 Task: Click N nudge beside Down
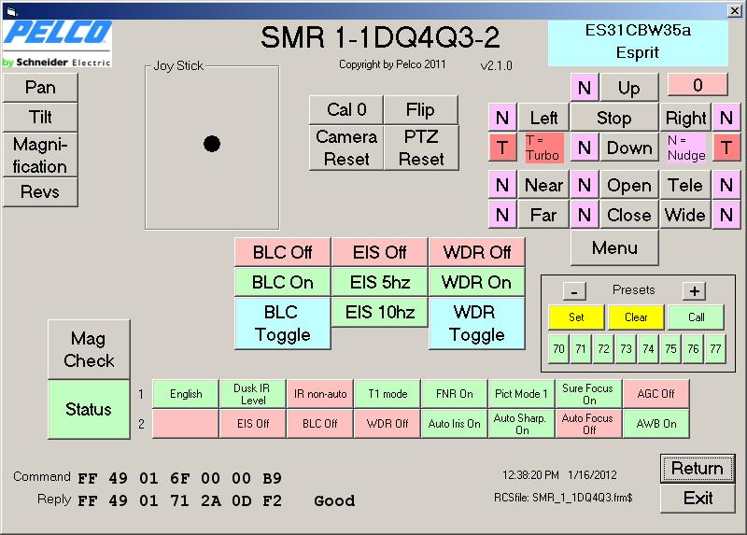(x=585, y=148)
